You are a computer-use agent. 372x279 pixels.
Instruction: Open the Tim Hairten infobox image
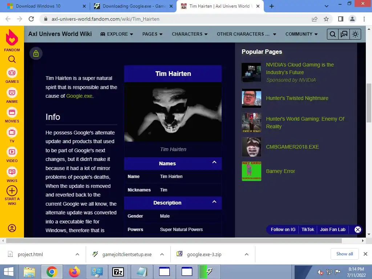tap(173, 112)
